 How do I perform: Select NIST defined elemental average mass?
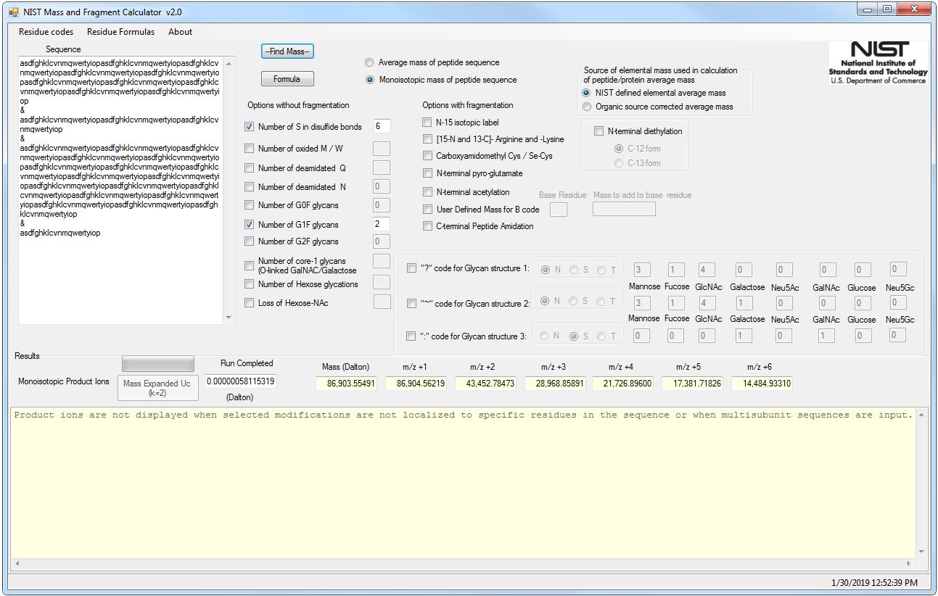point(587,93)
